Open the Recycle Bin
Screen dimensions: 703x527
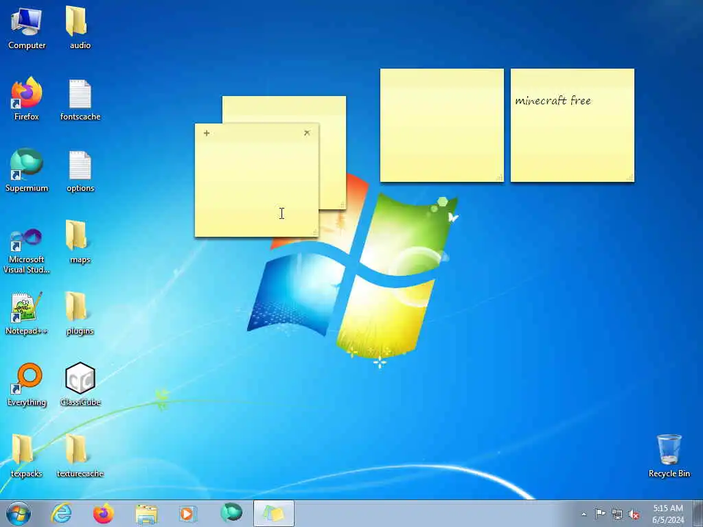[669, 456]
